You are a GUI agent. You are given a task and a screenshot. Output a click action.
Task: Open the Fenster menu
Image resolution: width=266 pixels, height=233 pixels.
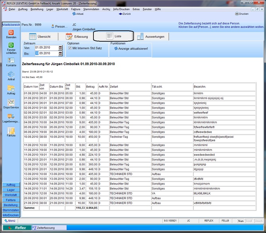[x=147, y=9]
